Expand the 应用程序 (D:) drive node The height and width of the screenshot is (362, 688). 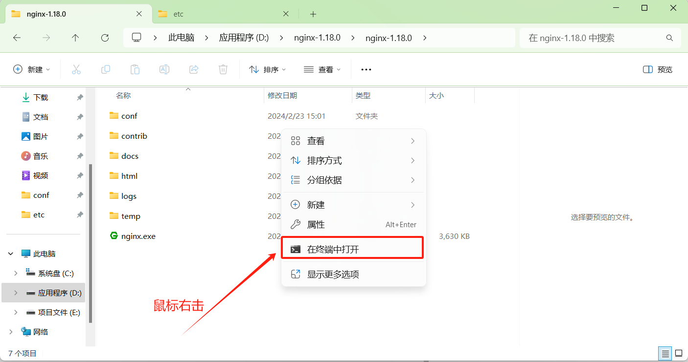pos(16,293)
